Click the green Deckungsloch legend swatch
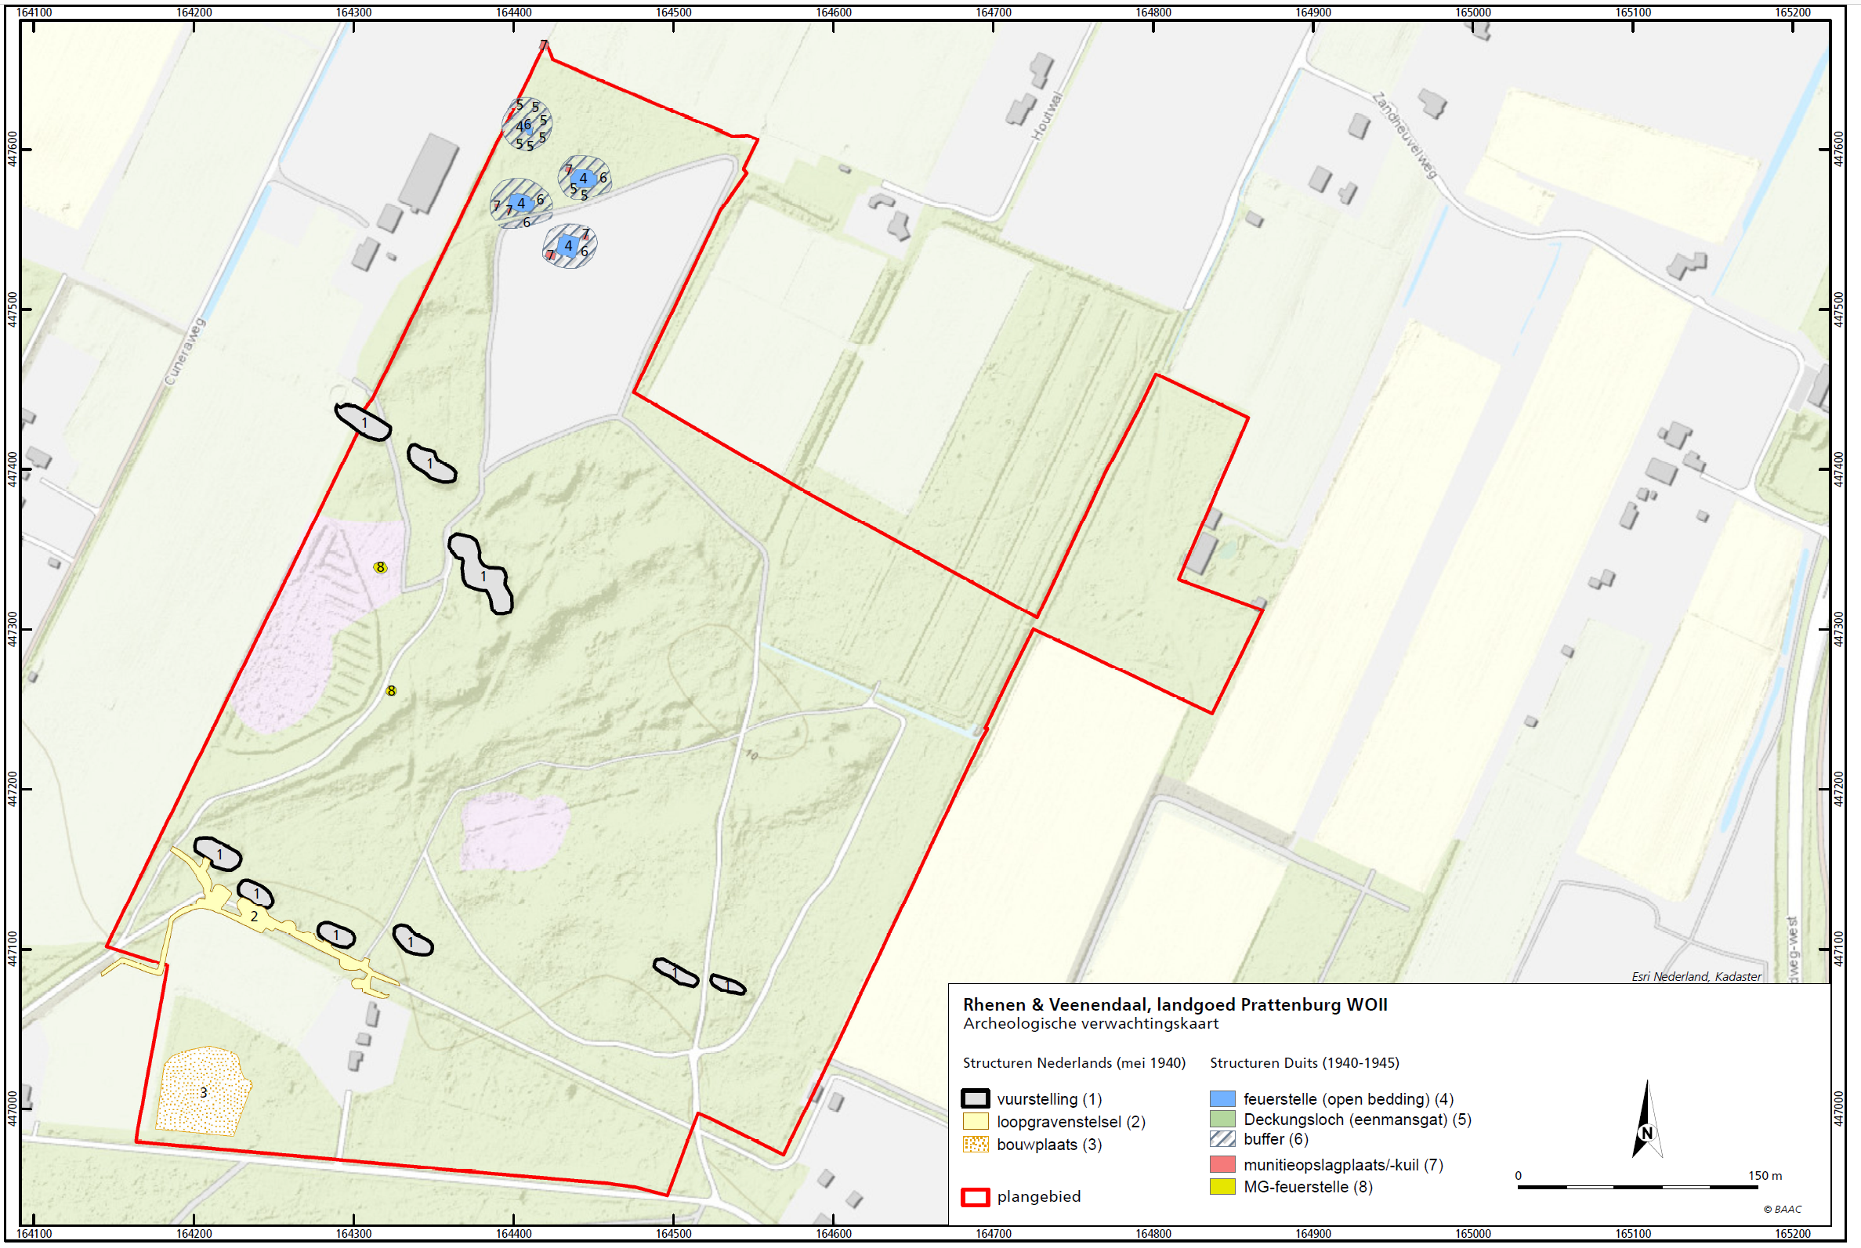Image resolution: width=1861 pixels, height=1248 pixels. tap(1222, 1119)
